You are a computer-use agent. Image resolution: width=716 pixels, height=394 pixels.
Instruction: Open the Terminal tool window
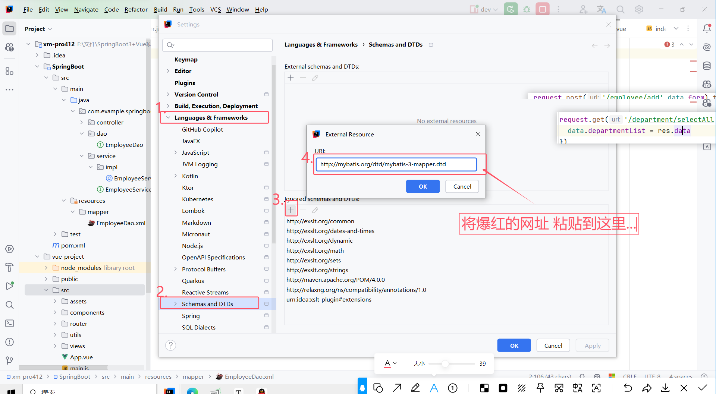coord(10,324)
